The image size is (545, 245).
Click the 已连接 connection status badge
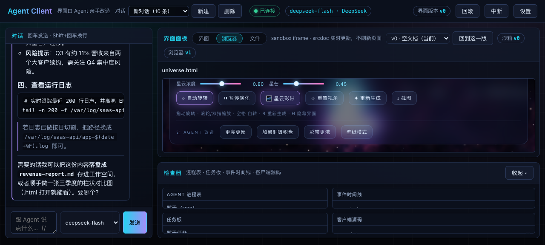point(265,11)
